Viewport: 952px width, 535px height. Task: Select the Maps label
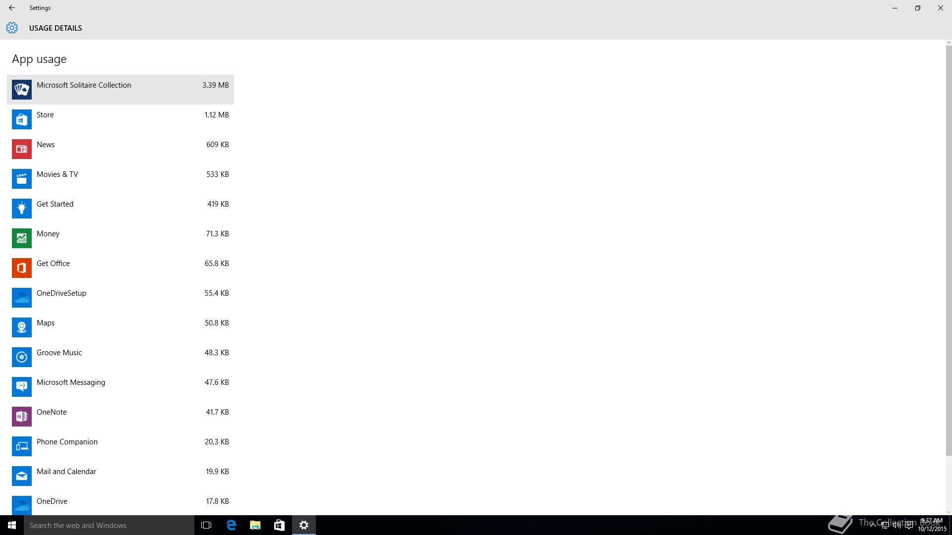pos(46,323)
